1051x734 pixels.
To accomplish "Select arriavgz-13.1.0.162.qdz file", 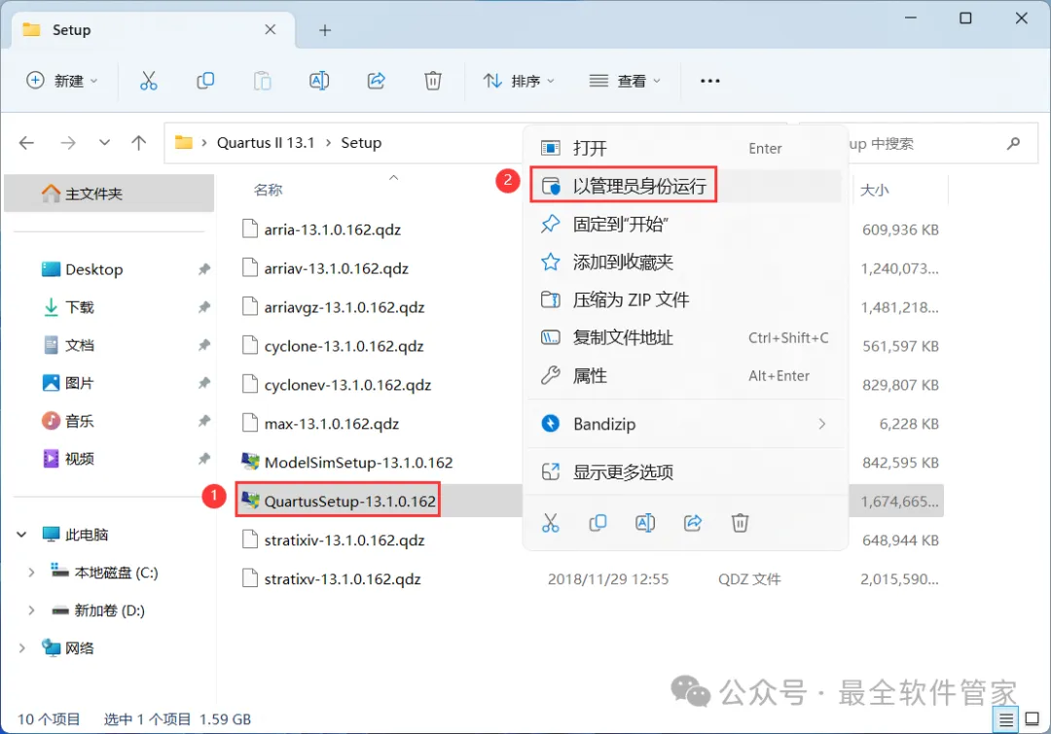I will click(334, 307).
